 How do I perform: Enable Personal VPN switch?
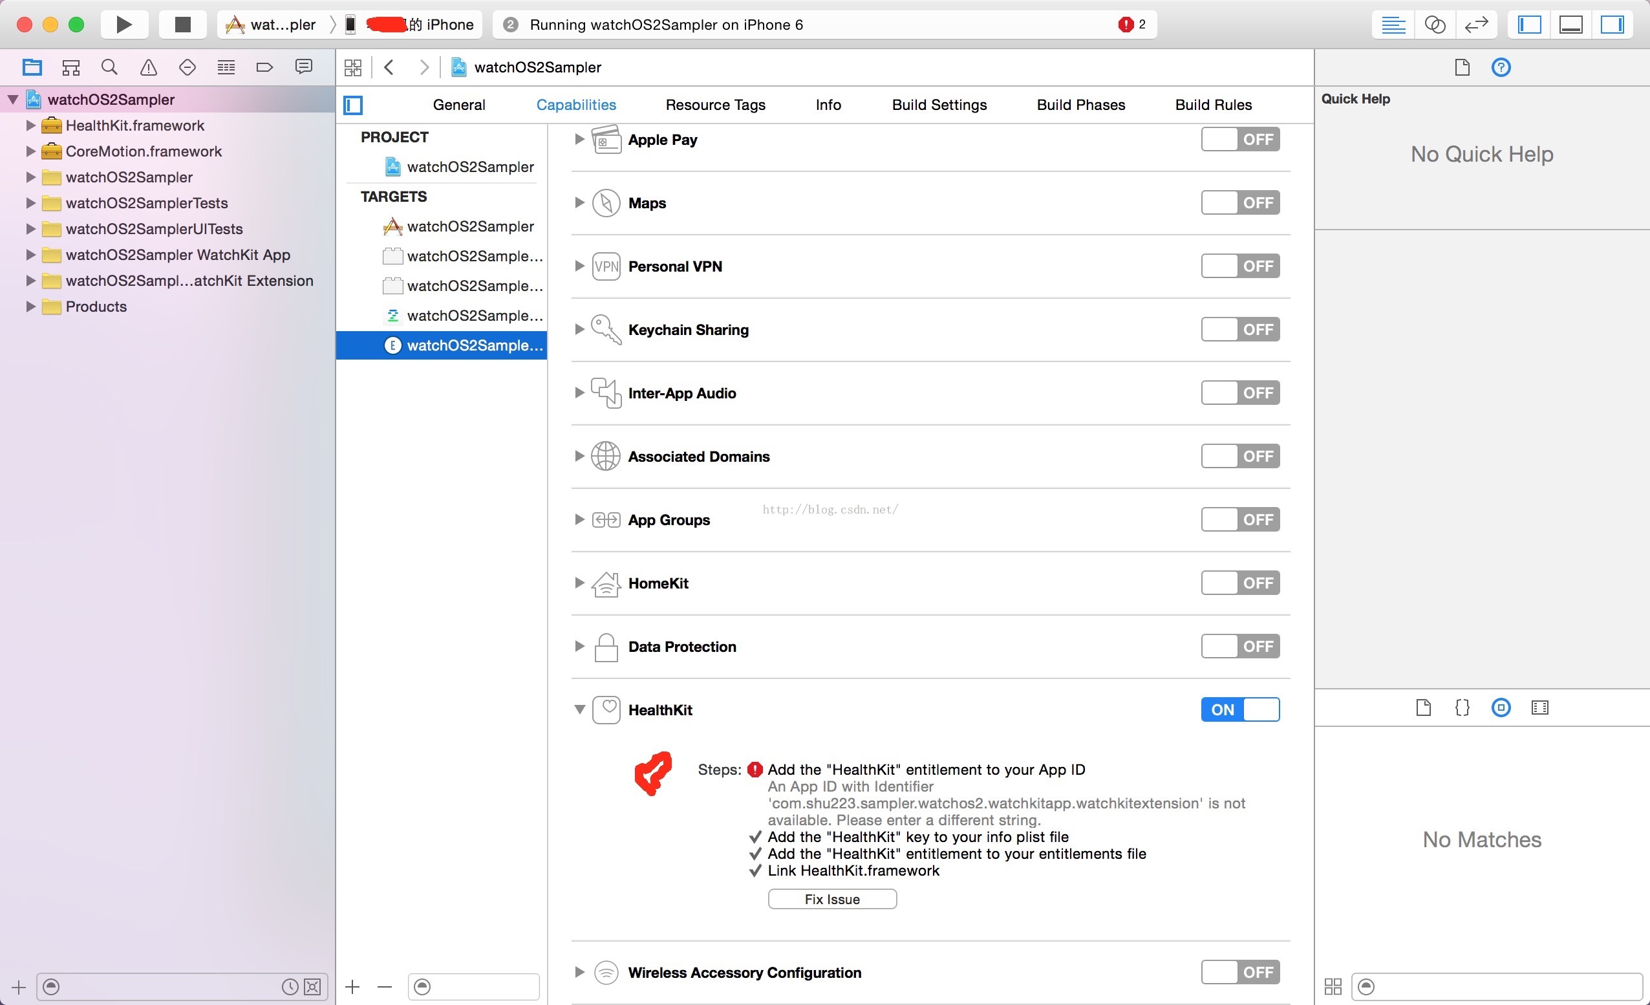point(1240,266)
